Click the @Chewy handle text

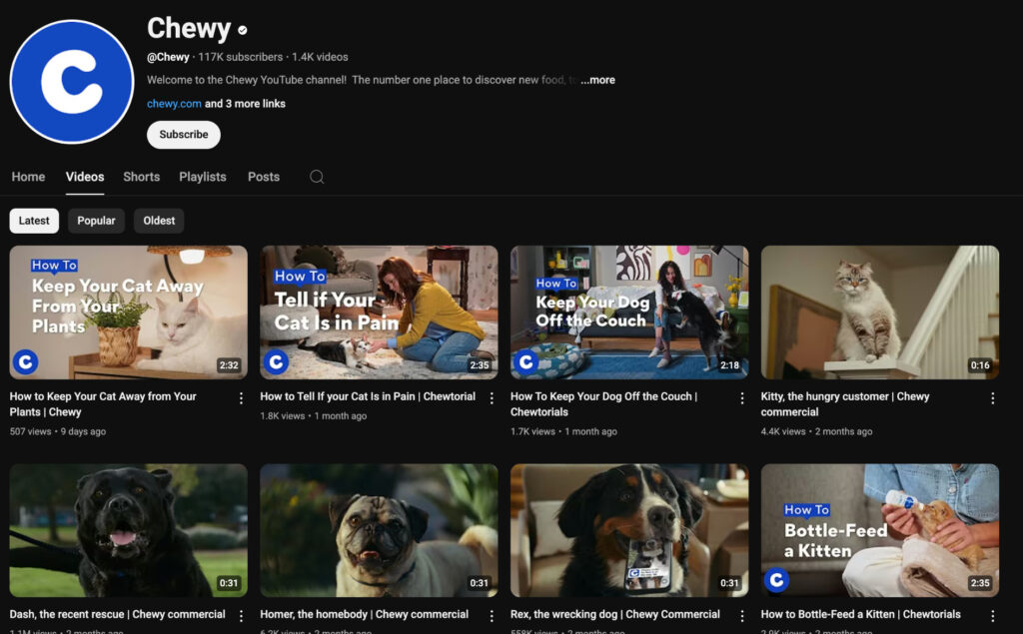(x=168, y=57)
